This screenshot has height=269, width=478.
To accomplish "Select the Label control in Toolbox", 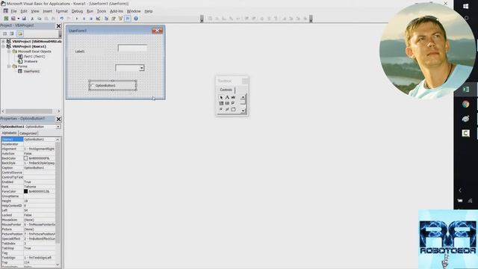I will [227, 98].
